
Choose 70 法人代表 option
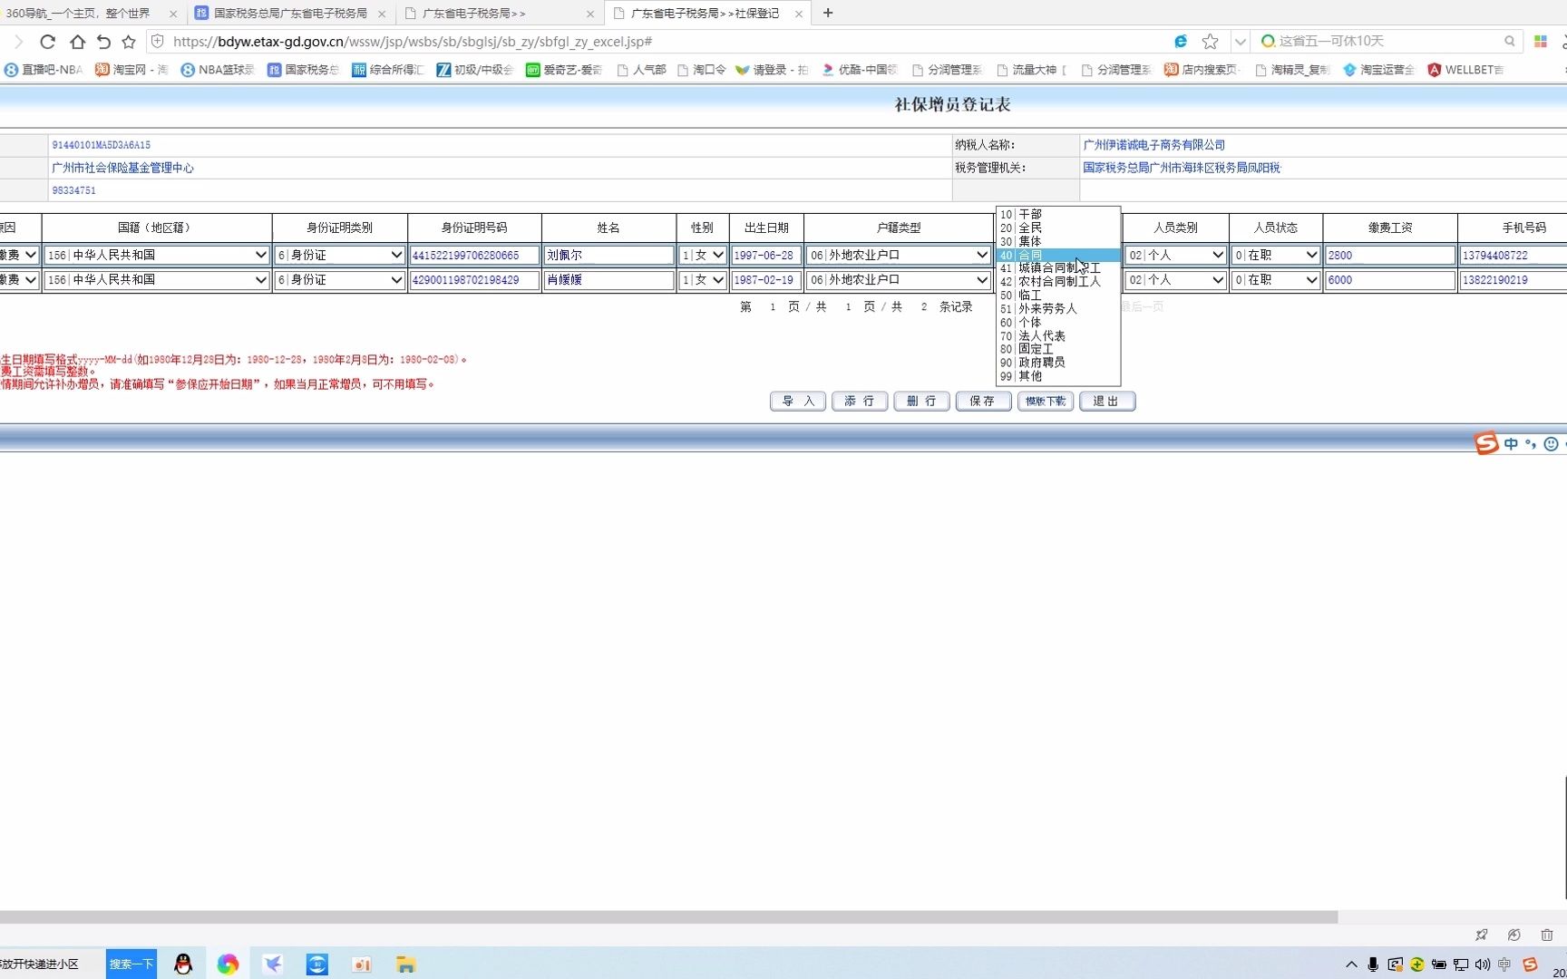[x=1057, y=336]
